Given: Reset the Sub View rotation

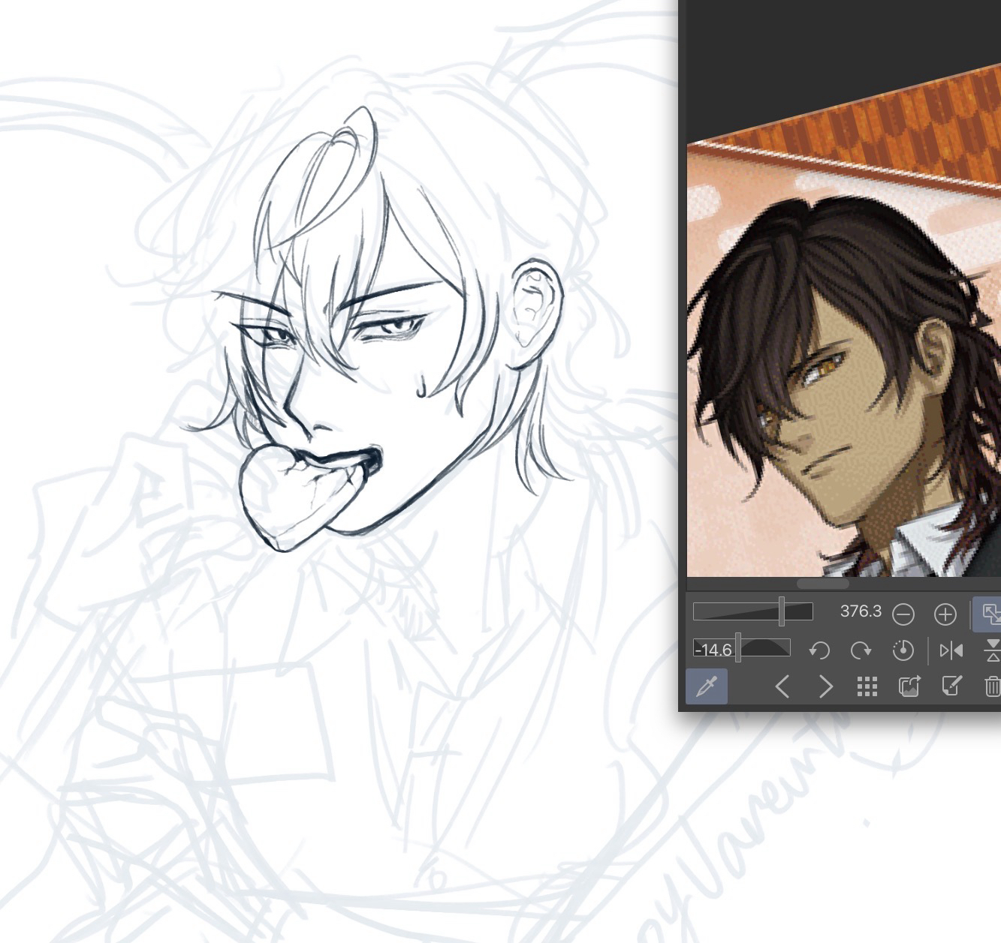Looking at the screenshot, I should [903, 650].
